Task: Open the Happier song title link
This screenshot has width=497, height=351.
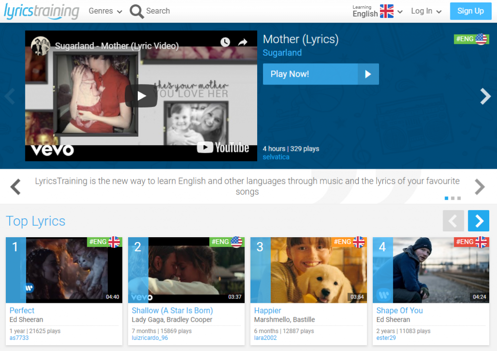Action: [267, 310]
